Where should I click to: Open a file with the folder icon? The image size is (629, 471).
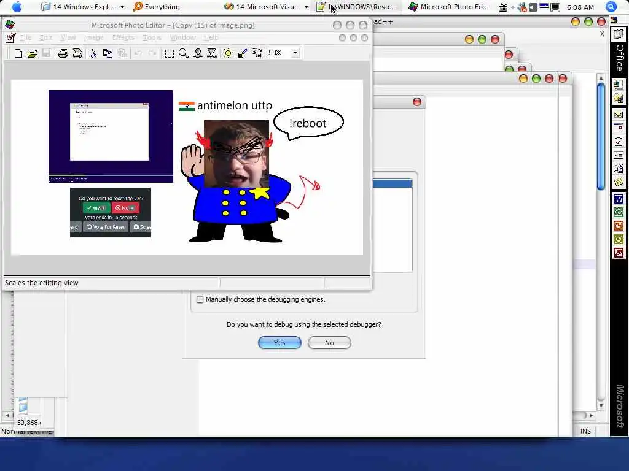(33, 53)
